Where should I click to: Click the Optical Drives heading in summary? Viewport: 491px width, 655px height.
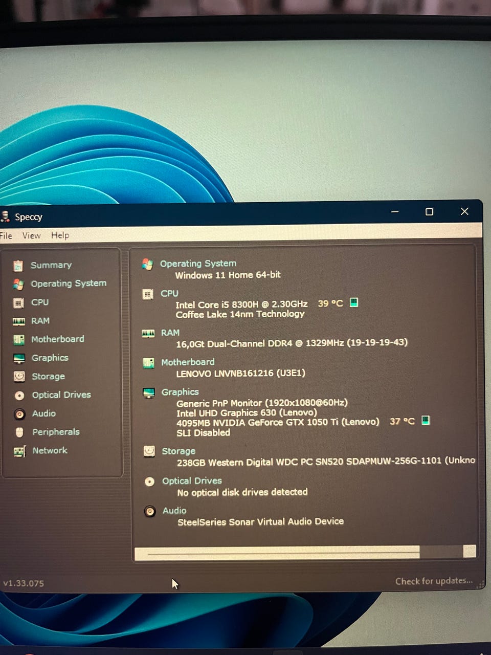click(192, 481)
